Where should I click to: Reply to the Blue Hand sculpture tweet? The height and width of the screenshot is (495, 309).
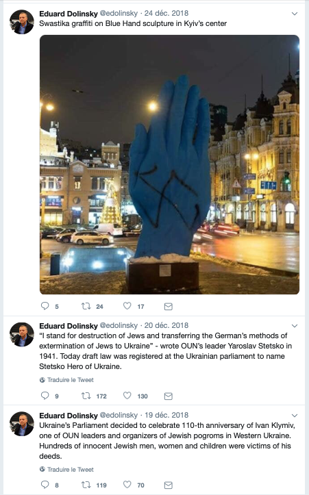point(45,306)
